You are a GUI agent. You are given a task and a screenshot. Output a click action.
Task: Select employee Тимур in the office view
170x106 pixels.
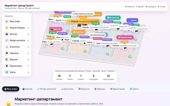point(50,36)
